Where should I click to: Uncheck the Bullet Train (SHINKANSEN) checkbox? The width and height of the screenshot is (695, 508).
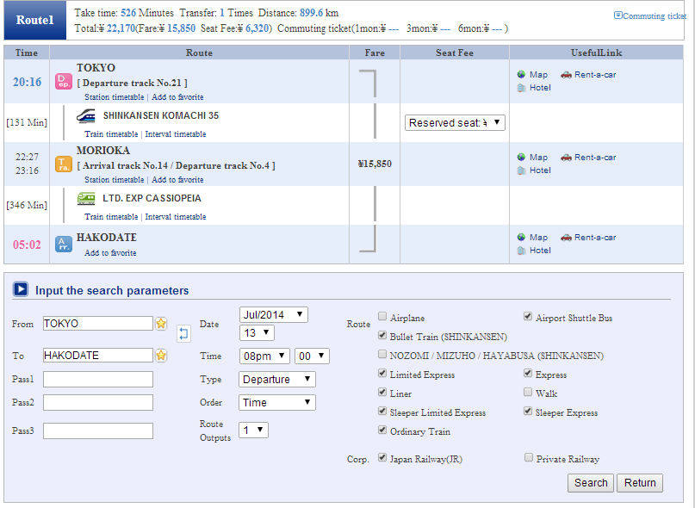click(382, 335)
